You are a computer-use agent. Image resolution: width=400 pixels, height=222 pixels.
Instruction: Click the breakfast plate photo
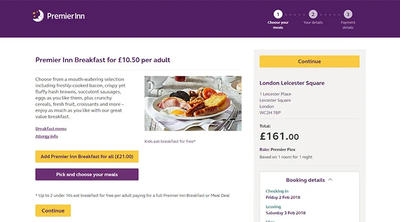point(193,103)
